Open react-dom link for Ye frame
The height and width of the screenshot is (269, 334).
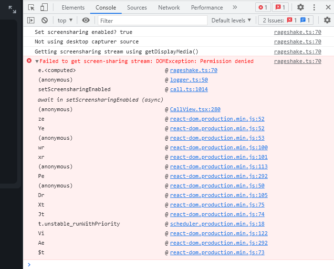(x=217, y=129)
